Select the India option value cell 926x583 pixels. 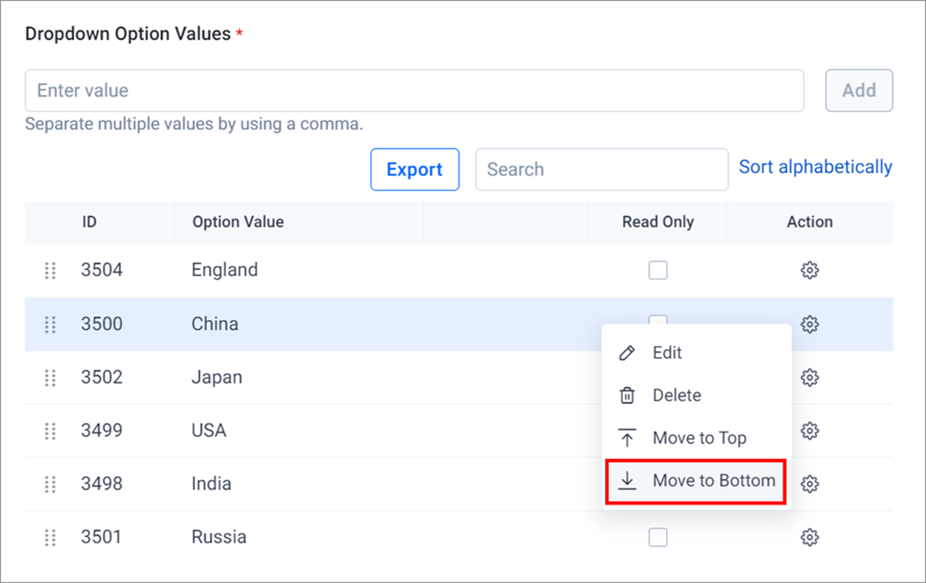(211, 484)
